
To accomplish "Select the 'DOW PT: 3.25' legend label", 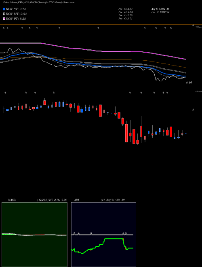I will pos(16,19).
